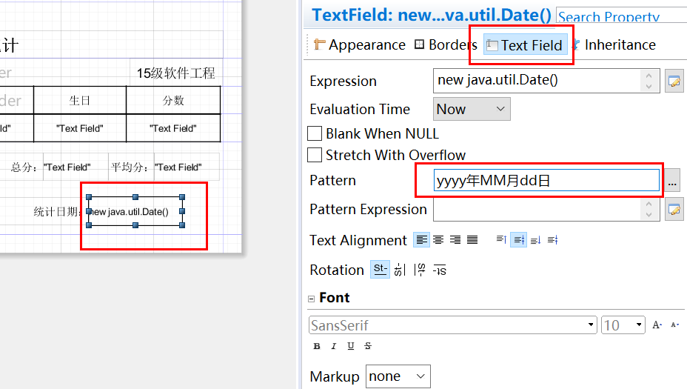Viewport: 687px width, 389px height.
Task: Switch to the Text Field tab
Action: coord(525,45)
